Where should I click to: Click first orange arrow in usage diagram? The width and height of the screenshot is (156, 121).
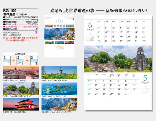14,60
